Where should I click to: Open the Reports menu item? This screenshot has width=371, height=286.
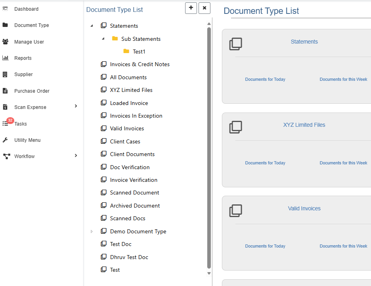coord(23,58)
